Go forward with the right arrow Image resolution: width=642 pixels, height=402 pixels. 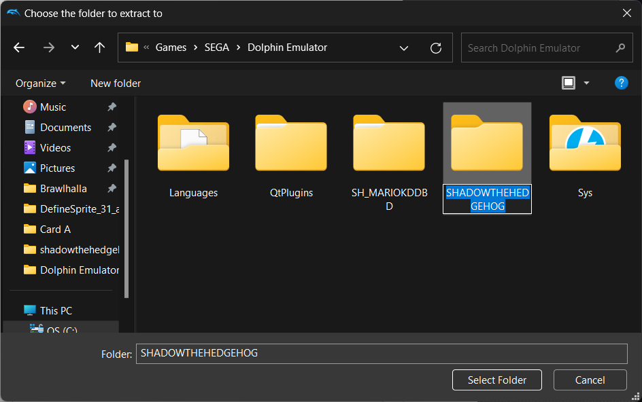coord(49,48)
